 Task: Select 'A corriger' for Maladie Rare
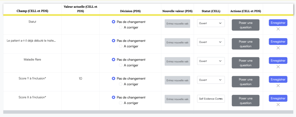[121, 65]
